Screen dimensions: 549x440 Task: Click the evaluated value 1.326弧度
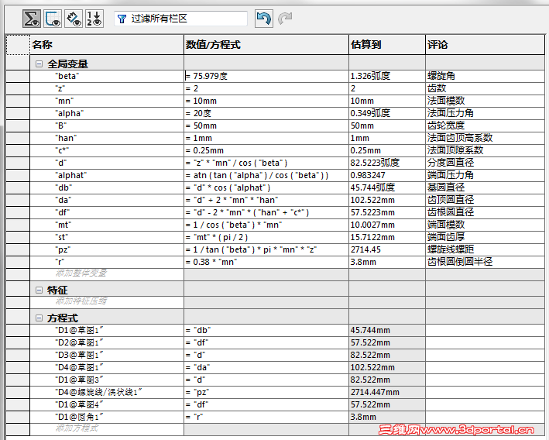point(387,76)
